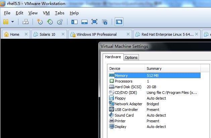Toggle the thumbnail bar icon
Screen dimensions: 211x138
(x=85, y=22)
